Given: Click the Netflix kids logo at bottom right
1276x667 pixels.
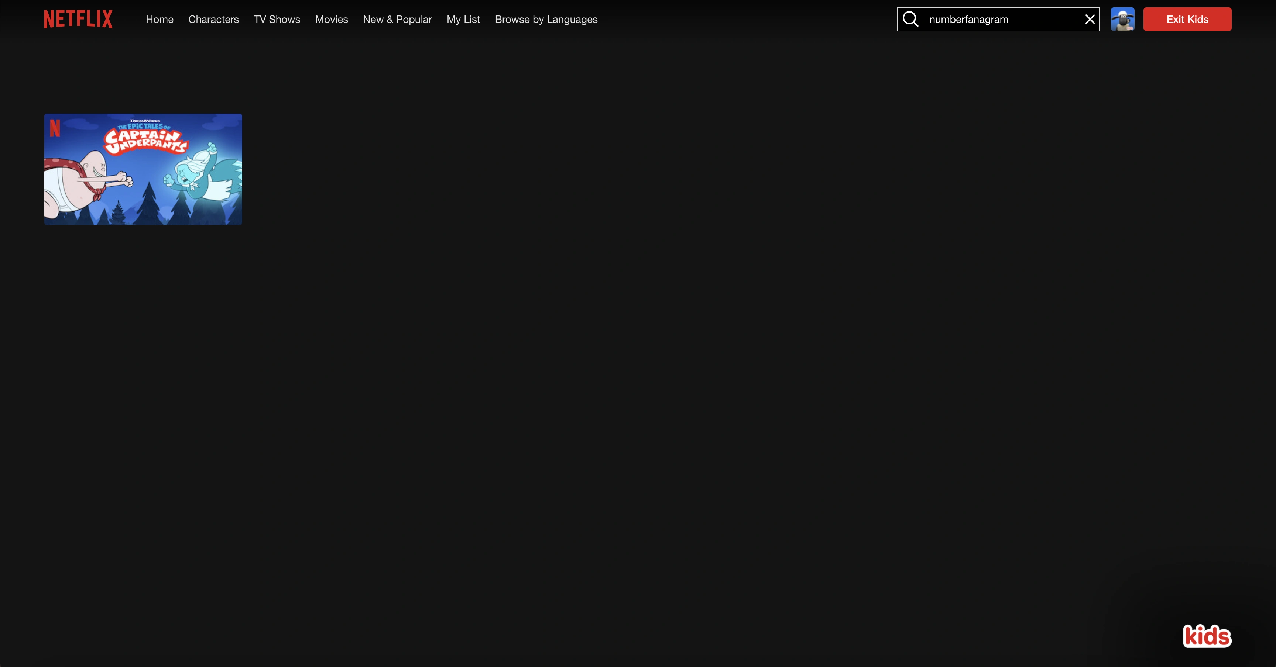Looking at the screenshot, I should [1207, 636].
